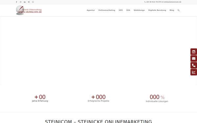197x123 pixels.
Task: Click the 000 % counter
Action: pyautogui.click(x=157, y=97)
